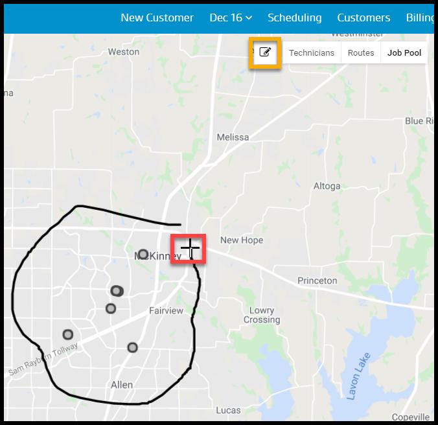
Task: Go to the Scheduling menu
Action: pyautogui.click(x=294, y=18)
